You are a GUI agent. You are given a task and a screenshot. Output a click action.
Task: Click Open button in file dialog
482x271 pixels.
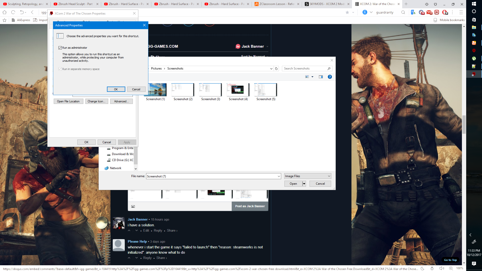pyautogui.click(x=293, y=184)
